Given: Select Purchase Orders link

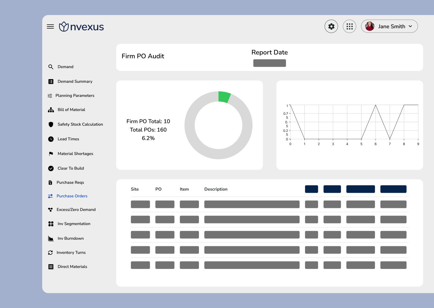Looking at the screenshot, I should 72,196.
